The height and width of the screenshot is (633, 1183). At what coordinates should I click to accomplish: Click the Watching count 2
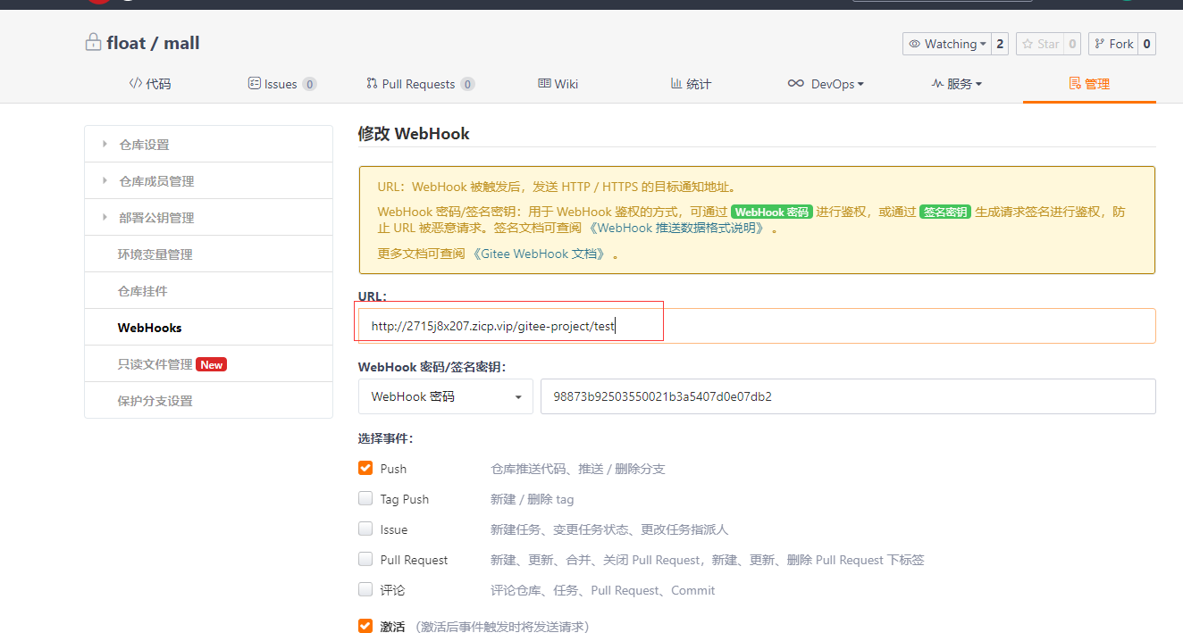[1000, 44]
